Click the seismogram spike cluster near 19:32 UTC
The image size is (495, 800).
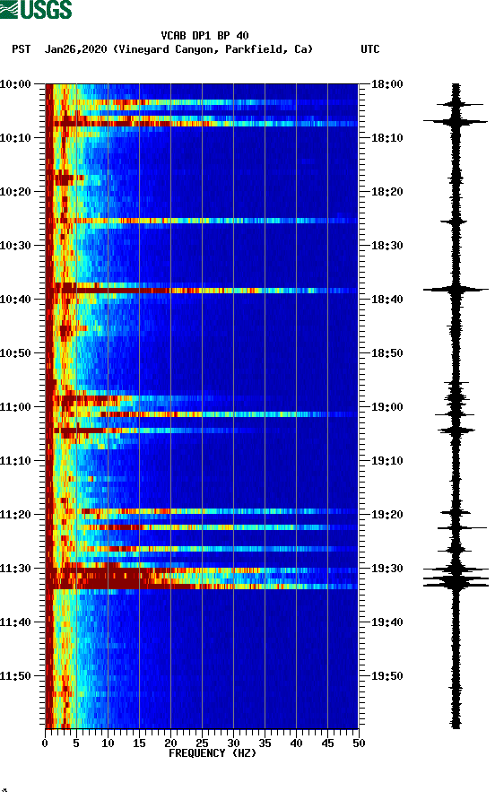456,578
